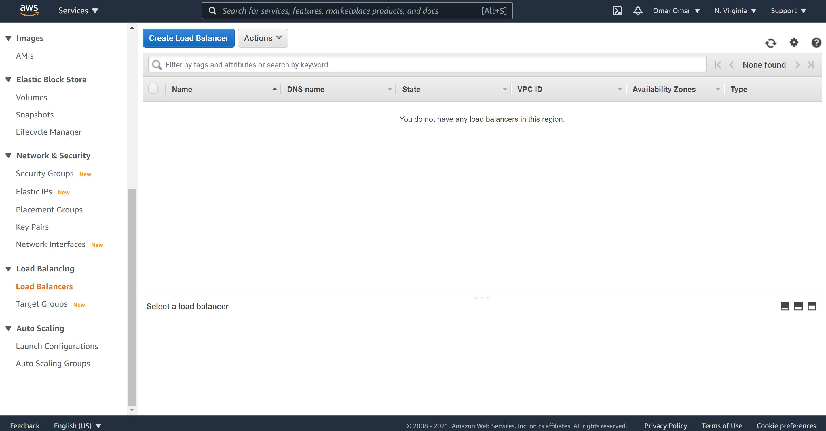Image resolution: width=826 pixels, height=431 pixels.
Task: Collapse the Network & Security section
Action: pos(9,155)
